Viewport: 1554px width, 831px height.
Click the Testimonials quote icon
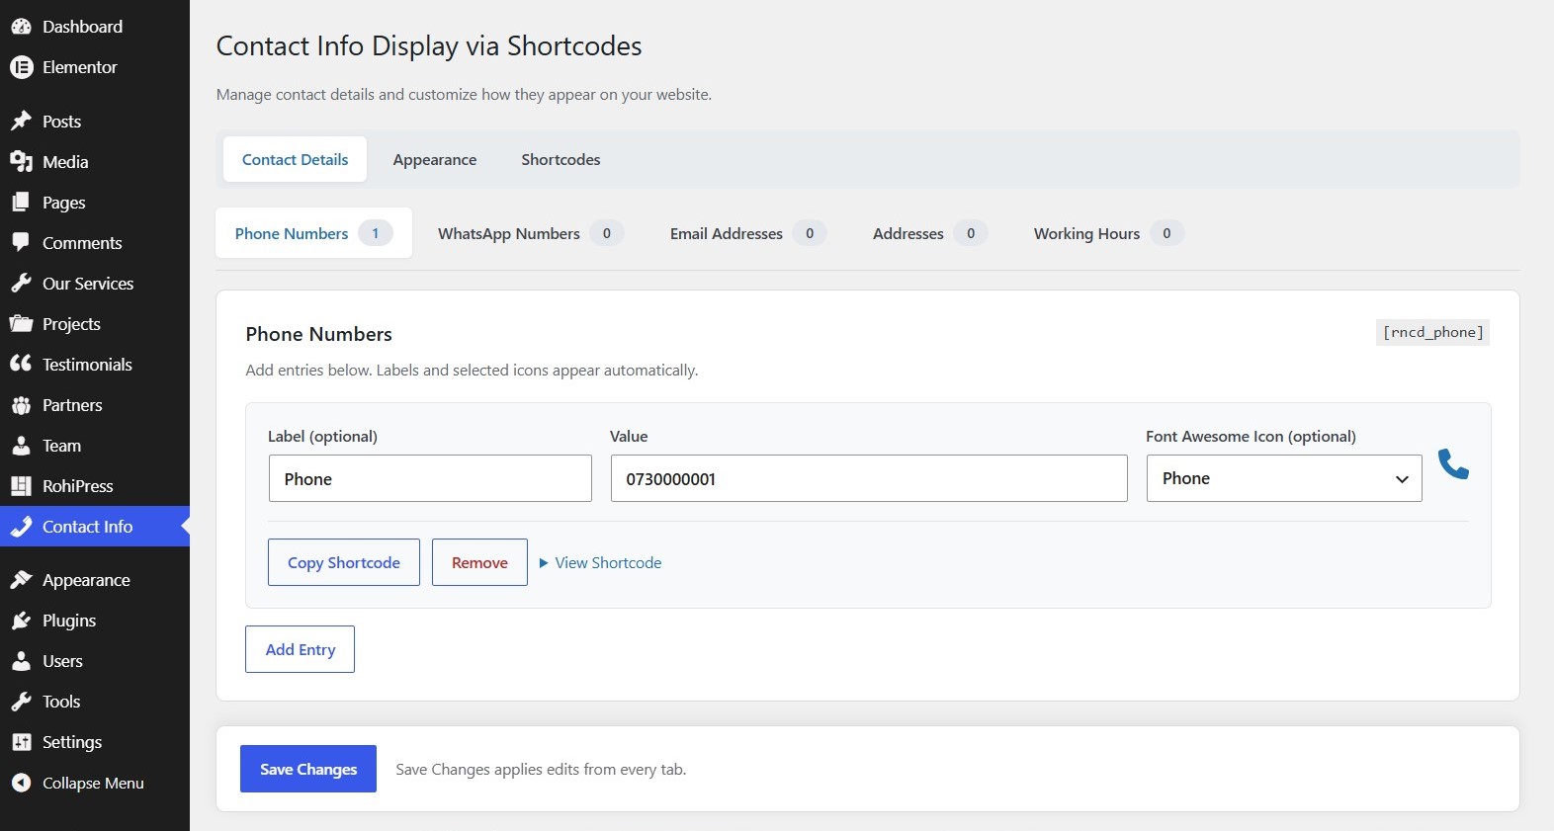tap(21, 365)
